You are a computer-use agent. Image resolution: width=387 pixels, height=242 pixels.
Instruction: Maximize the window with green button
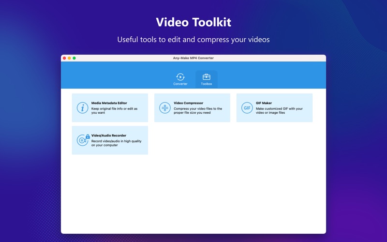[74, 58]
